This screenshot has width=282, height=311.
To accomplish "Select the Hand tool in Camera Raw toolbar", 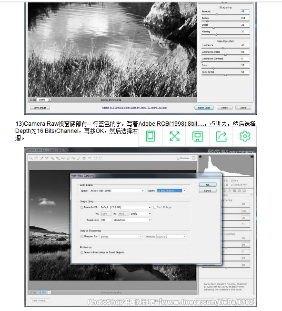I will coord(36,158).
